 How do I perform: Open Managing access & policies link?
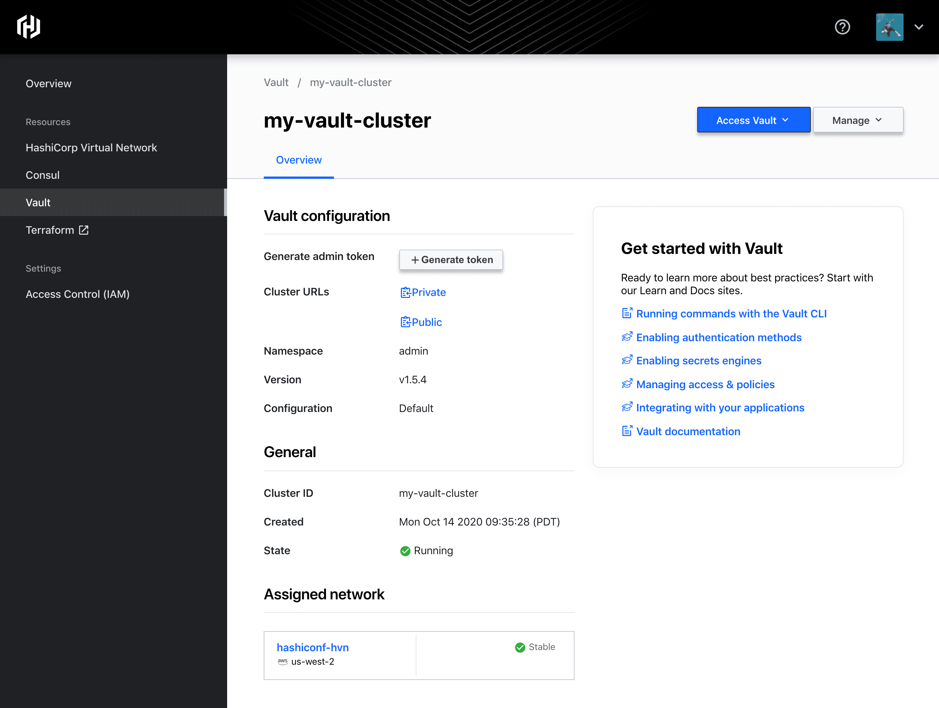[x=705, y=384]
